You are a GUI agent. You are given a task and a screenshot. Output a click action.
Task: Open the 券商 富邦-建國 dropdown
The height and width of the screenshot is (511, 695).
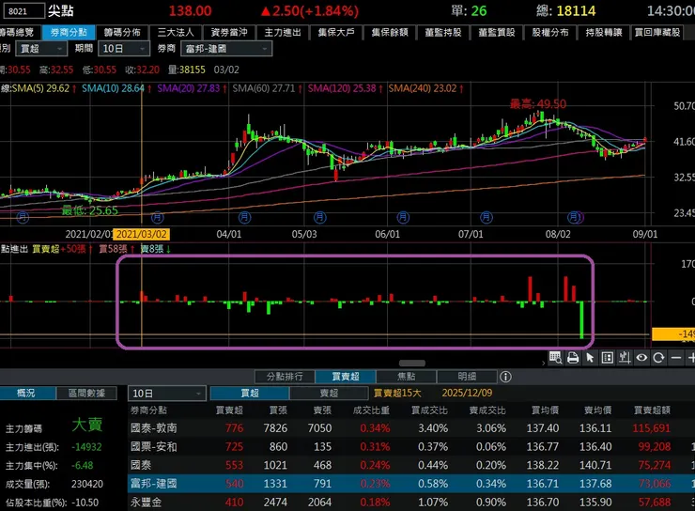pos(226,49)
